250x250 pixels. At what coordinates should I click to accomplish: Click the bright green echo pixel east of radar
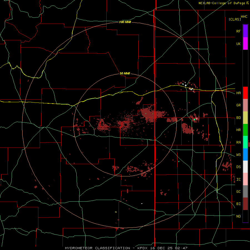click(x=194, y=119)
